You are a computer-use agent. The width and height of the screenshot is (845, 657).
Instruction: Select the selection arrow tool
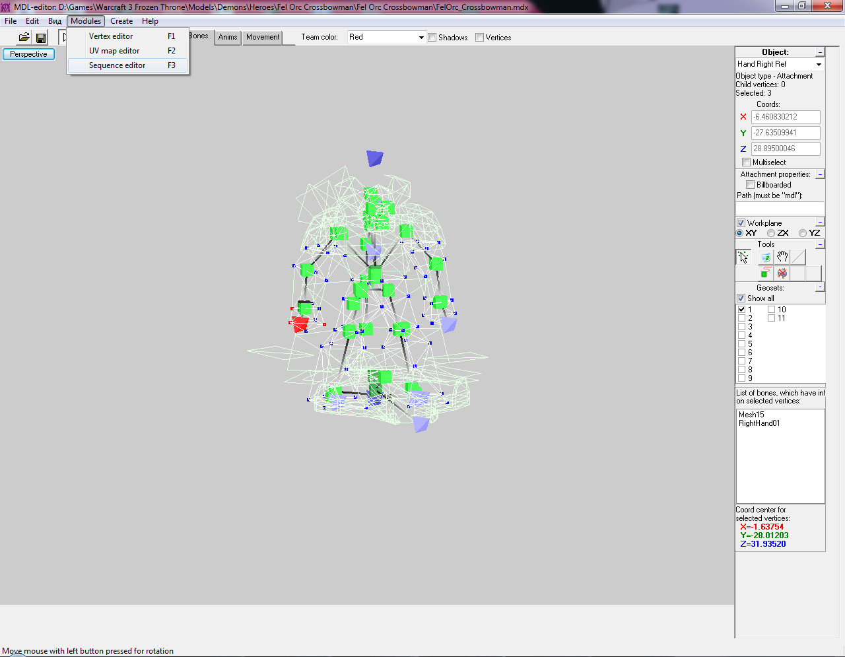click(743, 257)
